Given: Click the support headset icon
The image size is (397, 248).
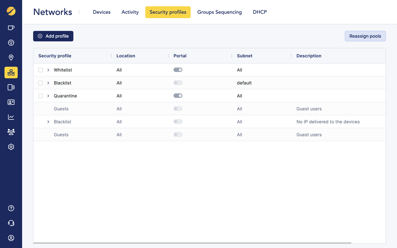Looking at the screenshot, I should (11, 223).
